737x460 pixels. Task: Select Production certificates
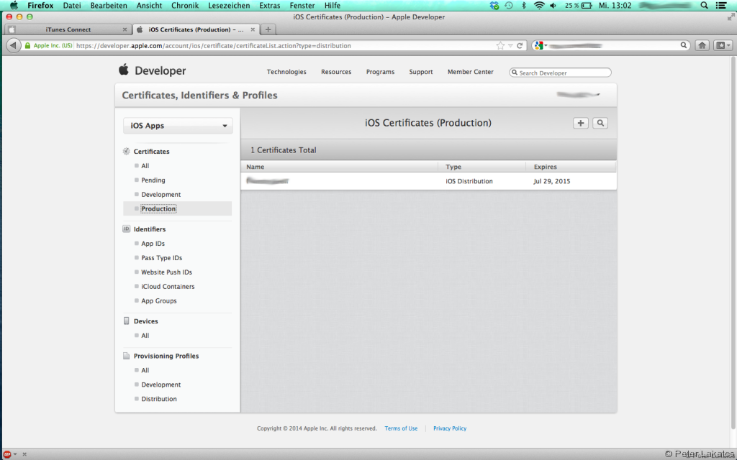158,209
